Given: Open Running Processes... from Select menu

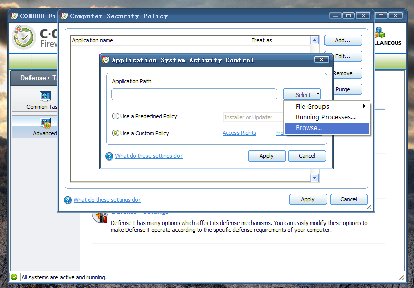Looking at the screenshot, I should (327, 117).
